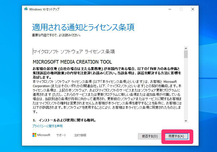Click the 適用される通知とライセンス条項 title

83,27
